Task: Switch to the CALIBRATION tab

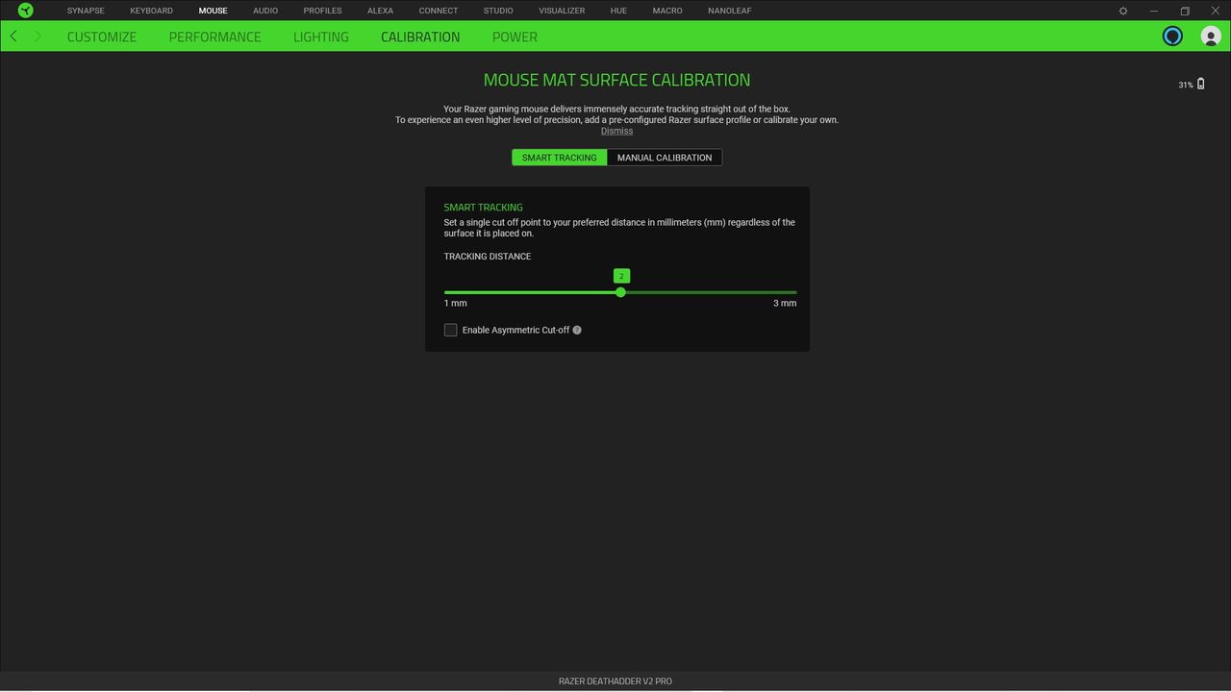Action: (420, 37)
